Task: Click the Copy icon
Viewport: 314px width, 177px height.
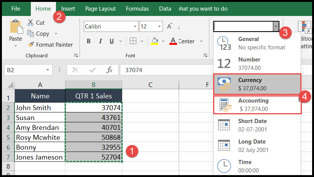Action: click(x=30, y=33)
